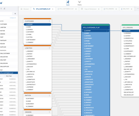Image resolution: width=139 pixels, height=116 pixels.
Task: Click the Data Type column header
Action: point(9,76)
